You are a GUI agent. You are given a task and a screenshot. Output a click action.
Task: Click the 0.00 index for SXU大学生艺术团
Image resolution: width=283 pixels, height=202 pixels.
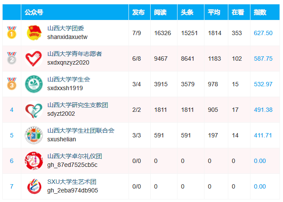260,186
